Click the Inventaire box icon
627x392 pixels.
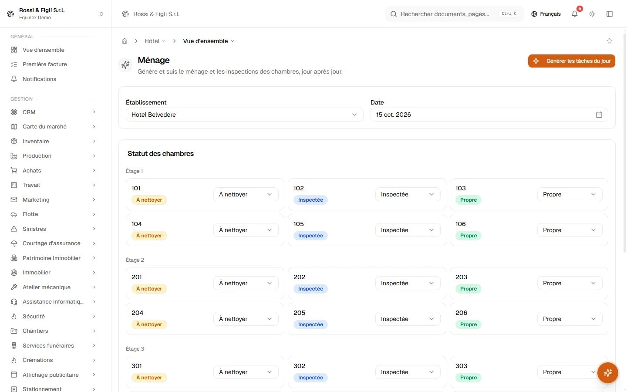pyautogui.click(x=14, y=141)
